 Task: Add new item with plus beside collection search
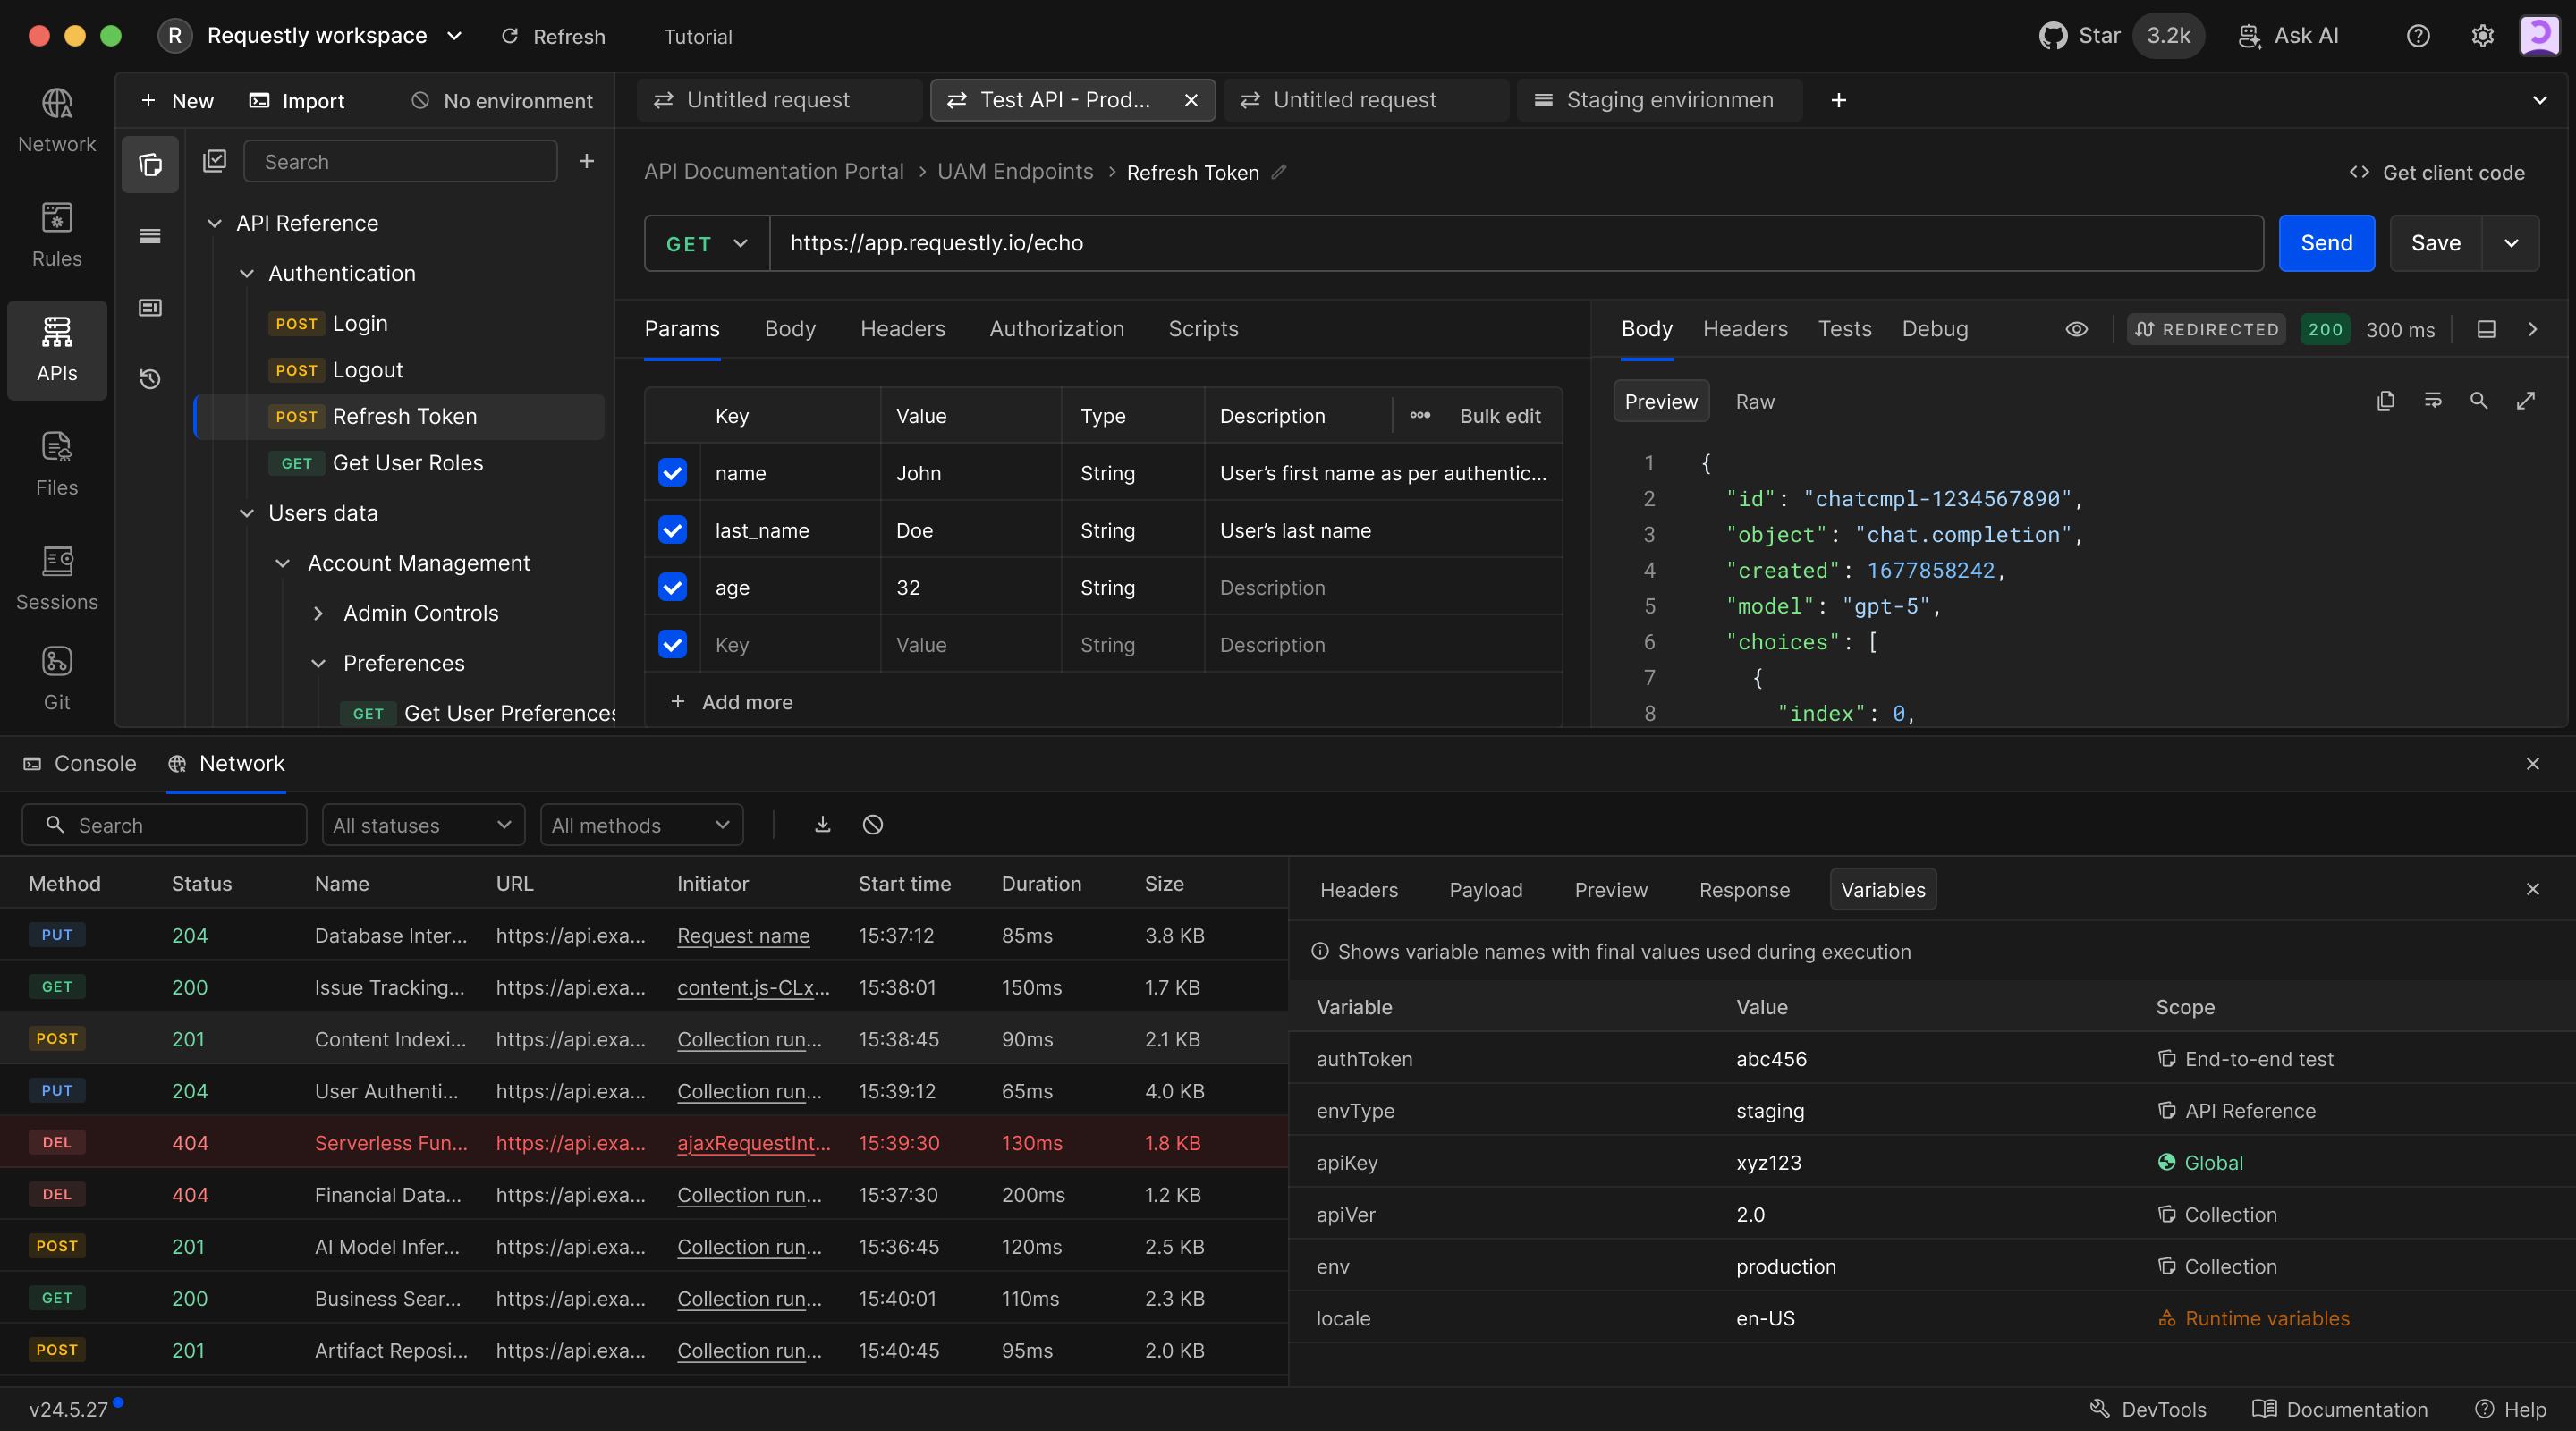coord(587,161)
